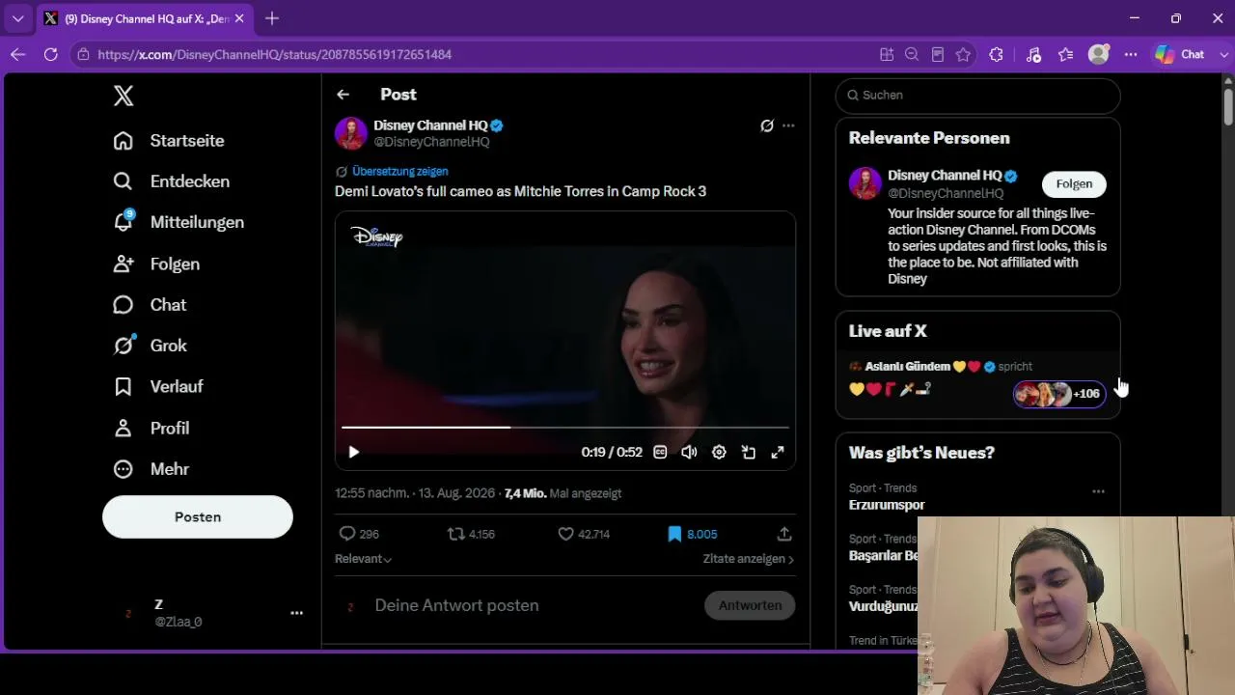Viewport: 1235px width, 695px height.
Task: Click the video control beside the fullscreen icon
Action: pos(749,452)
